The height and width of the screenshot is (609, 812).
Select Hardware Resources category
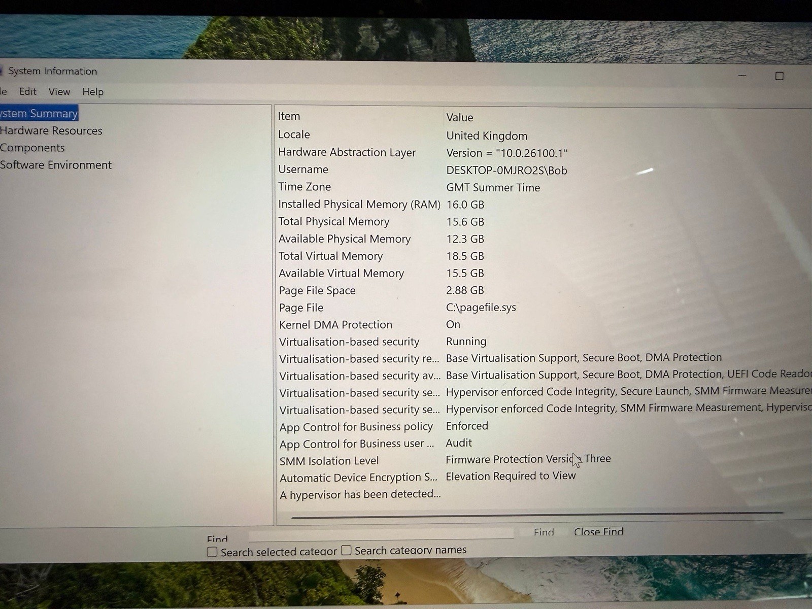tap(51, 130)
